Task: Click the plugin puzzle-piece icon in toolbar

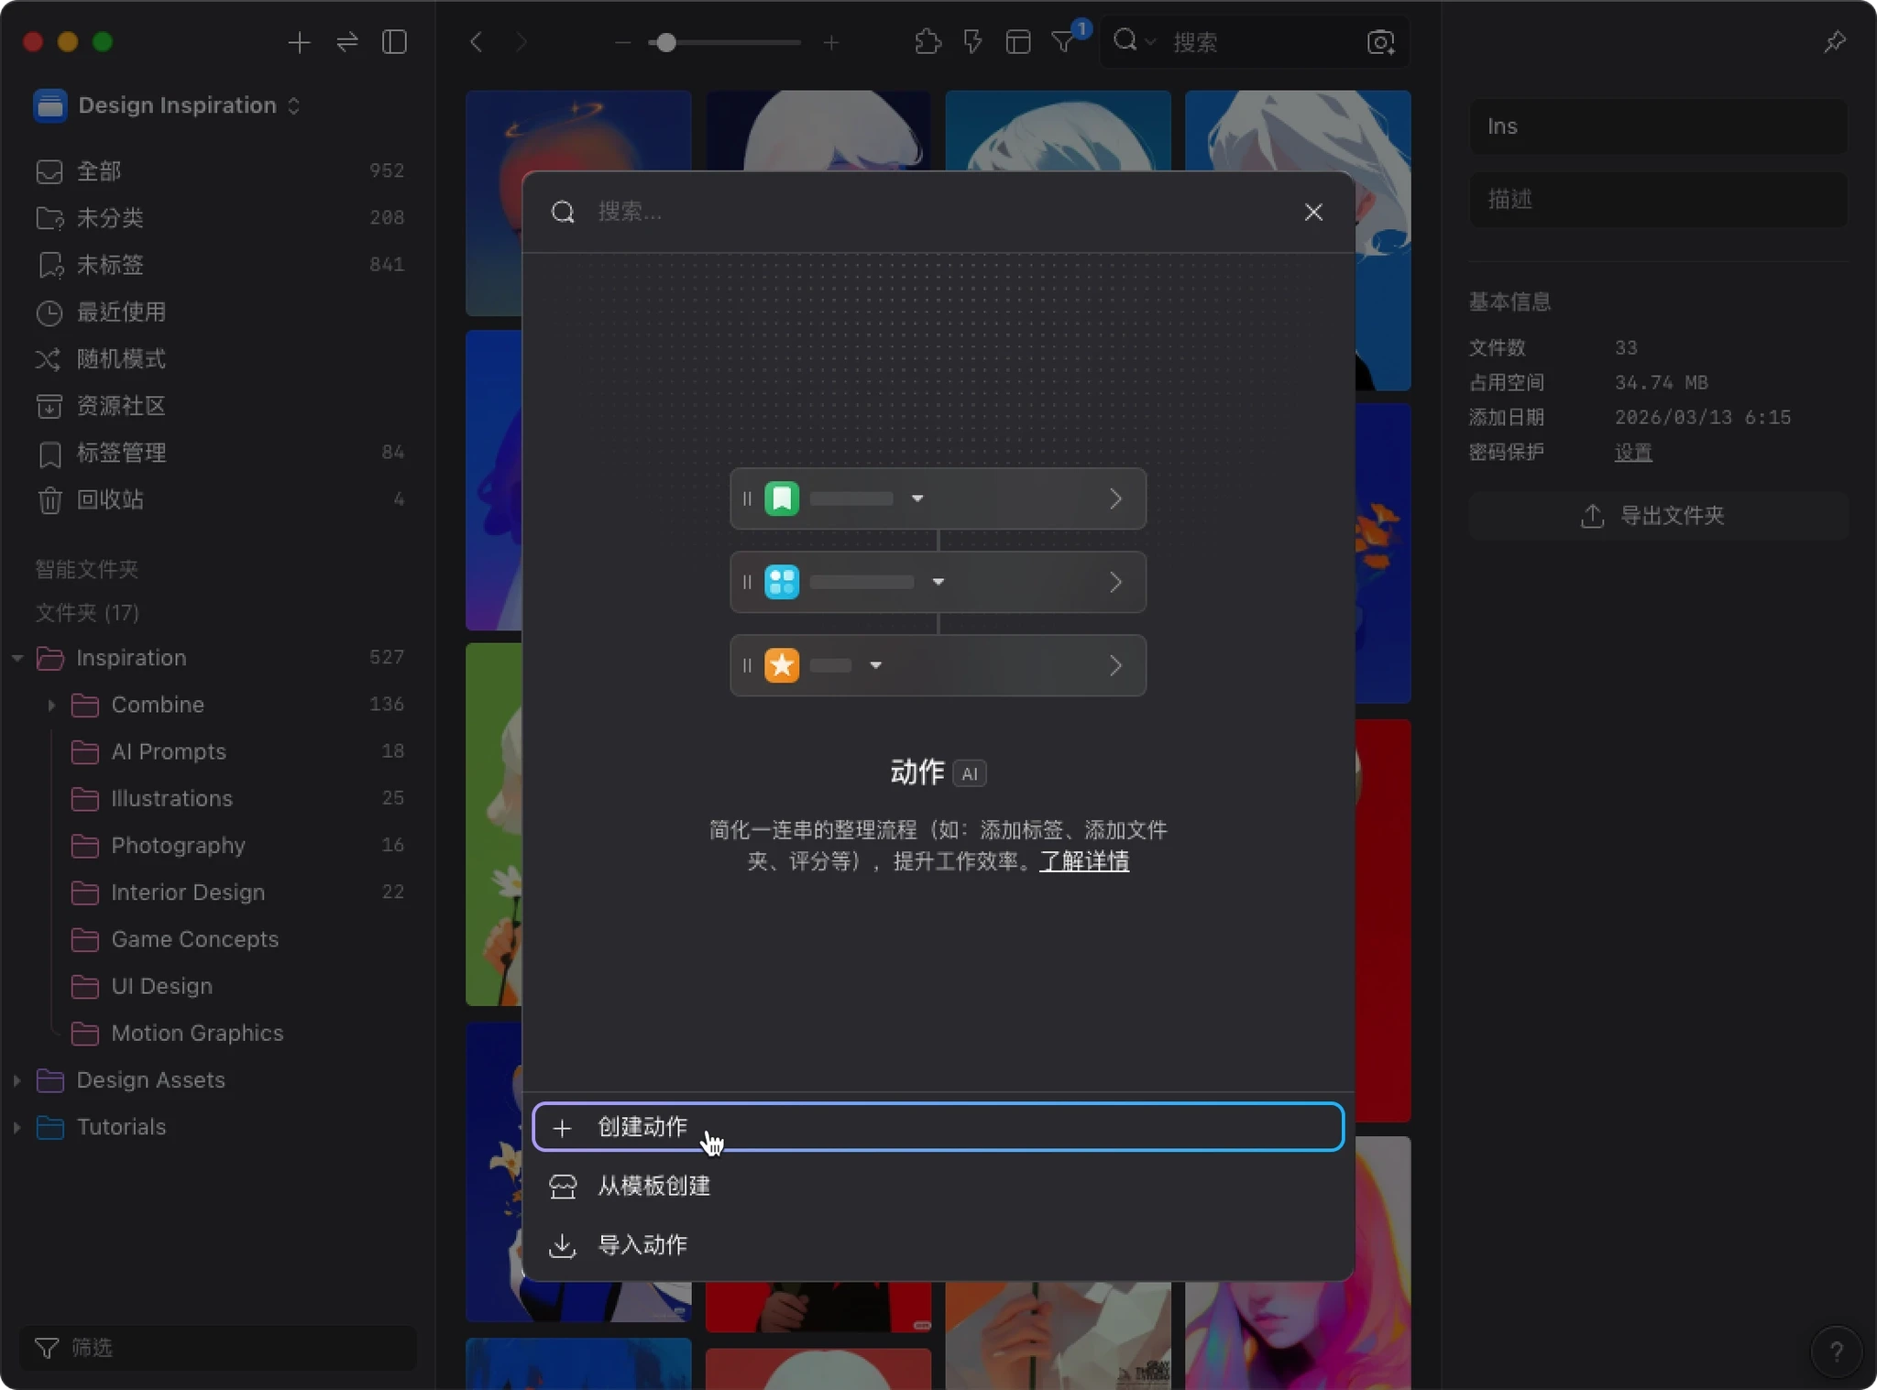Action: (x=928, y=42)
